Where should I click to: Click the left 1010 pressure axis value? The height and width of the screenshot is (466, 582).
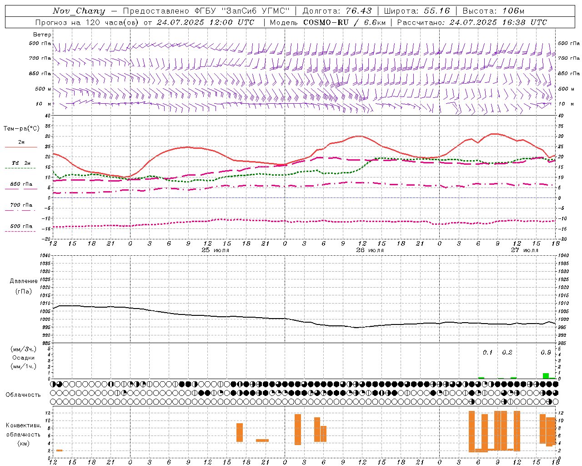(x=46, y=303)
